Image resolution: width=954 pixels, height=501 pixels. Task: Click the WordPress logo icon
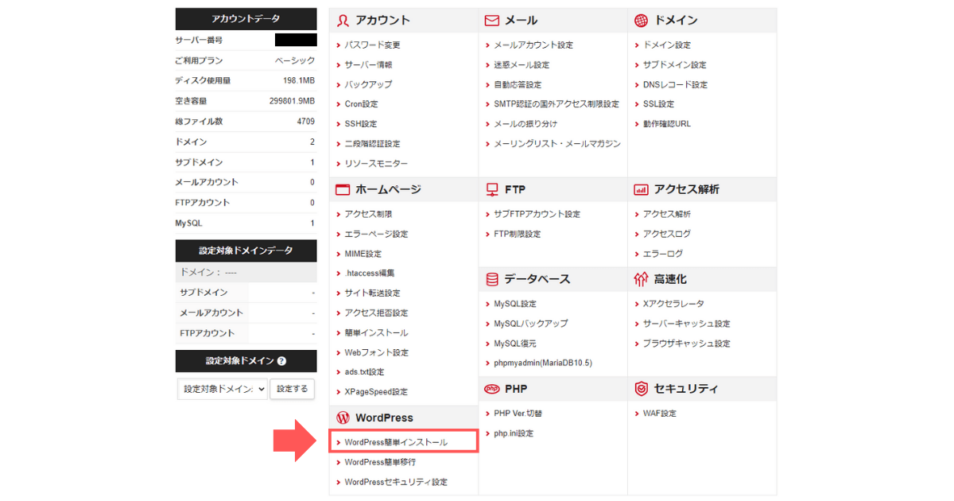click(x=343, y=417)
